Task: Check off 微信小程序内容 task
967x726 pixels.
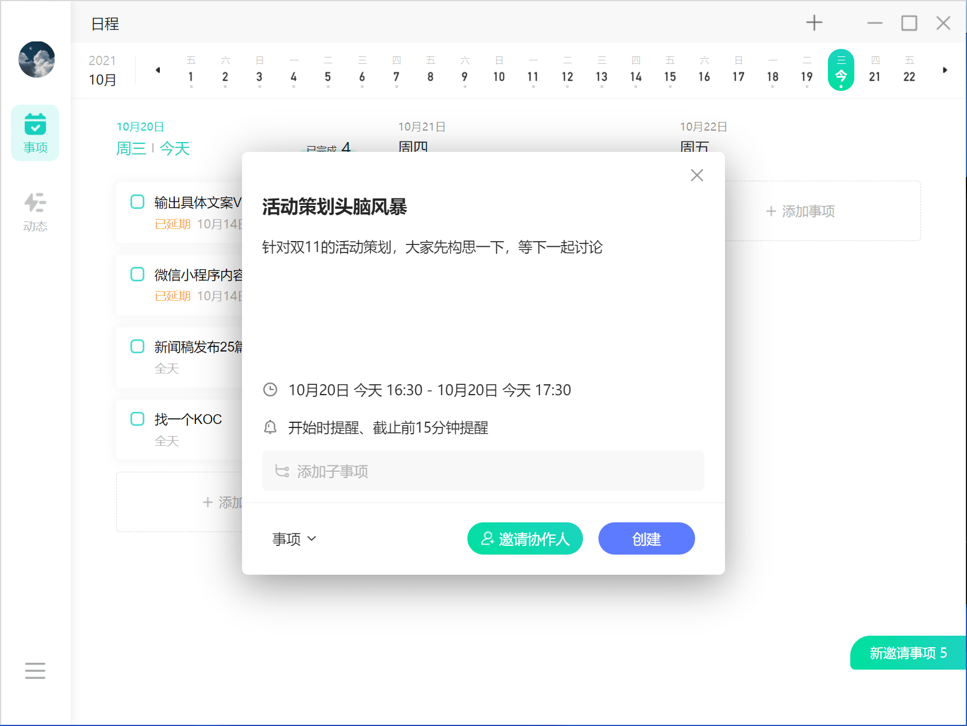Action: click(x=137, y=274)
